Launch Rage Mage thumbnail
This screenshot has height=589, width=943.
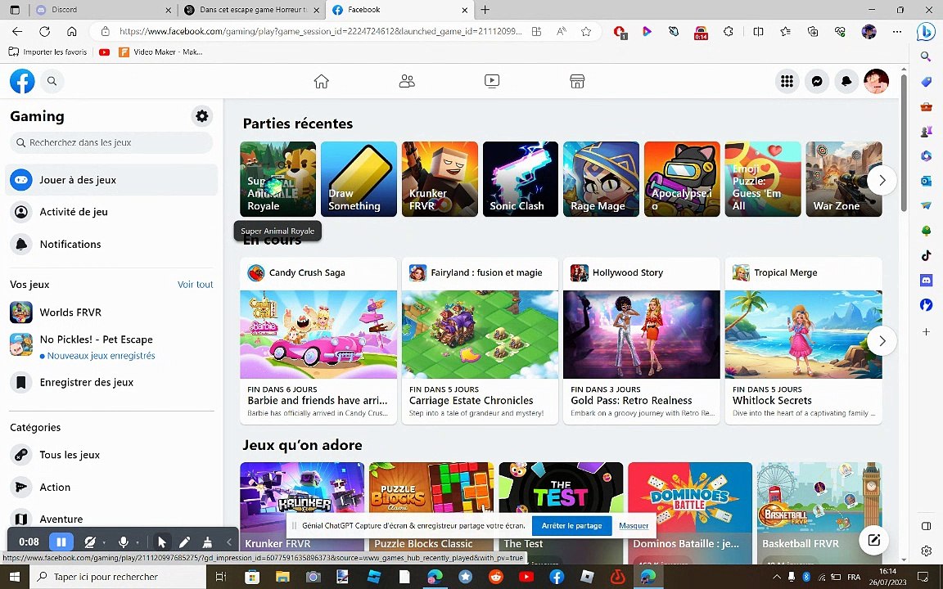pyautogui.click(x=602, y=179)
